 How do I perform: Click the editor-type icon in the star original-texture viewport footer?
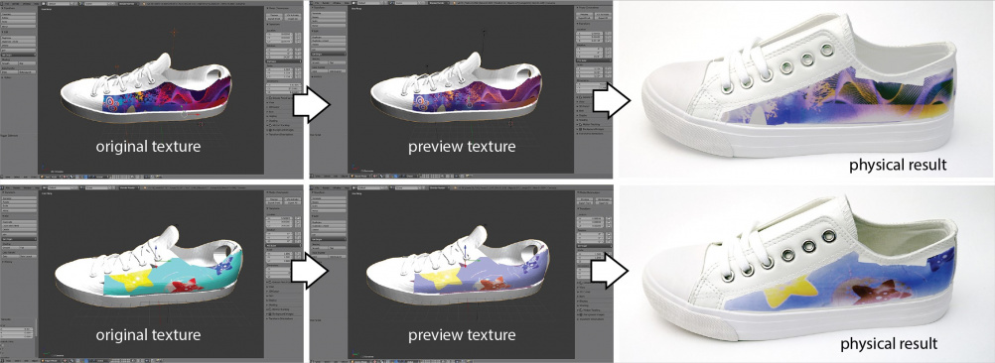(43, 360)
